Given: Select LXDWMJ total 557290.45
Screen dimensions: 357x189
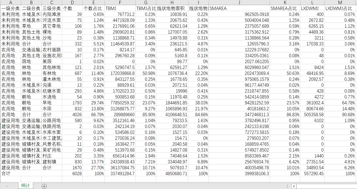Looking at the screenshot, I should (x=312, y=174).
